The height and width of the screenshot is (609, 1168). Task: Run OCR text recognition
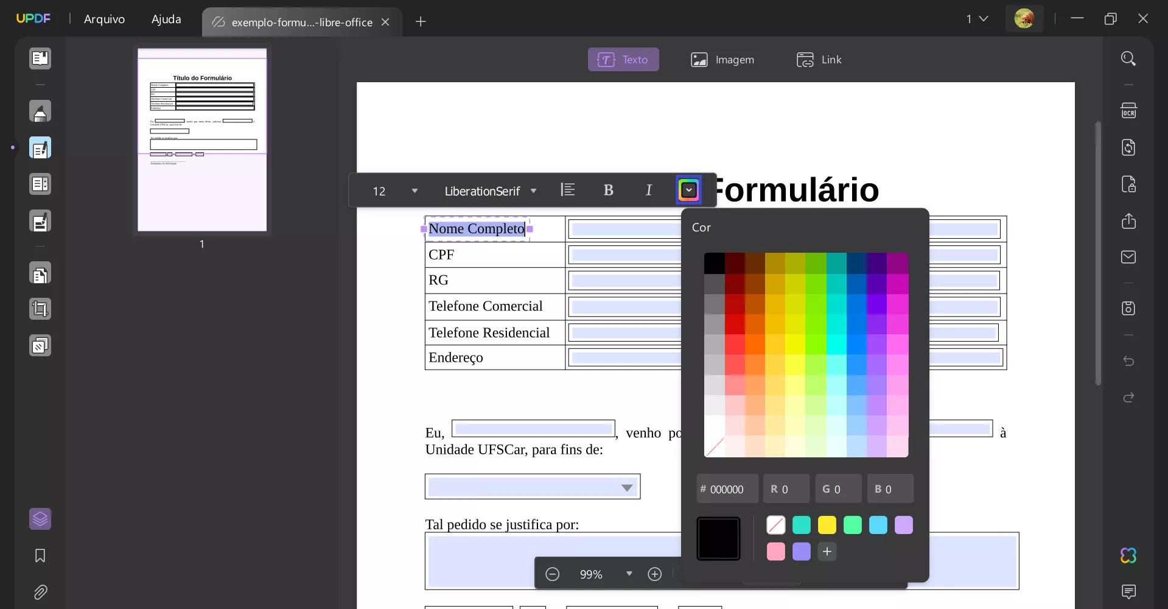(x=1128, y=111)
